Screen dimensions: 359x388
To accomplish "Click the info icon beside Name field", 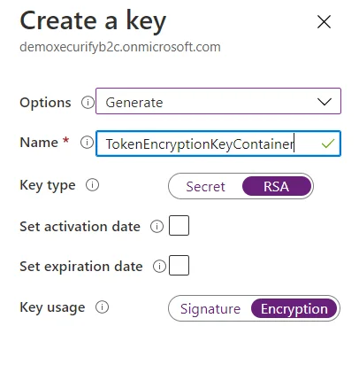I will [x=87, y=143].
